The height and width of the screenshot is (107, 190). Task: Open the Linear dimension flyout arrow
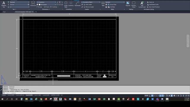point(43,7)
